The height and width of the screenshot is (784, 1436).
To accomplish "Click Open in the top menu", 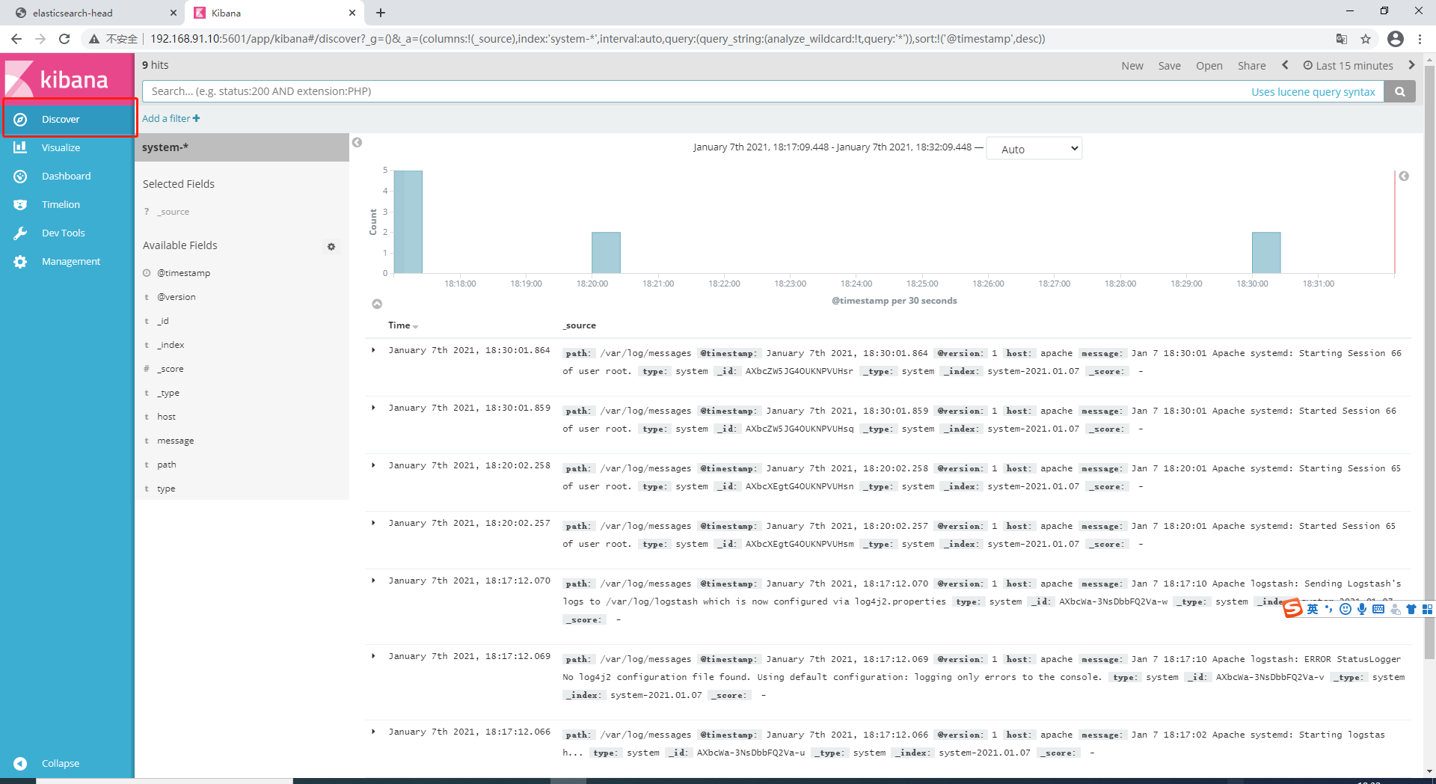I will (1209, 66).
